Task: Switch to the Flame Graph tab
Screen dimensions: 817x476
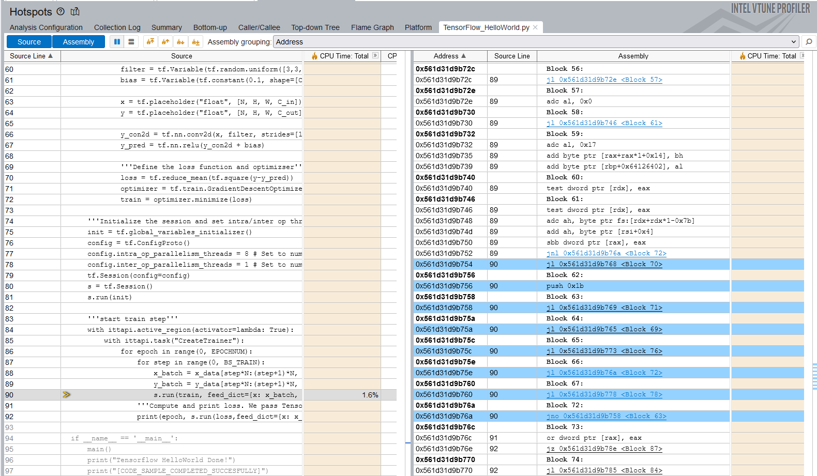Action: point(372,27)
